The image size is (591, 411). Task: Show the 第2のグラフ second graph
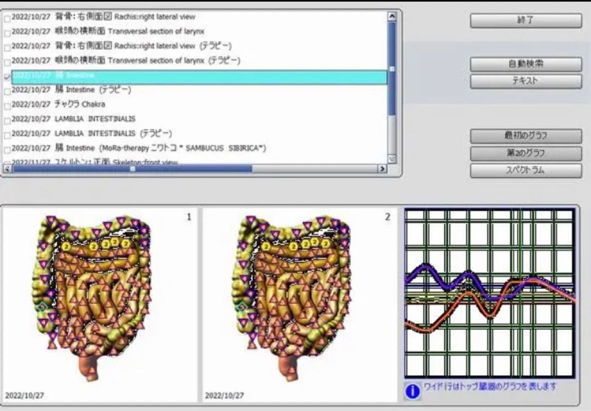point(525,154)
